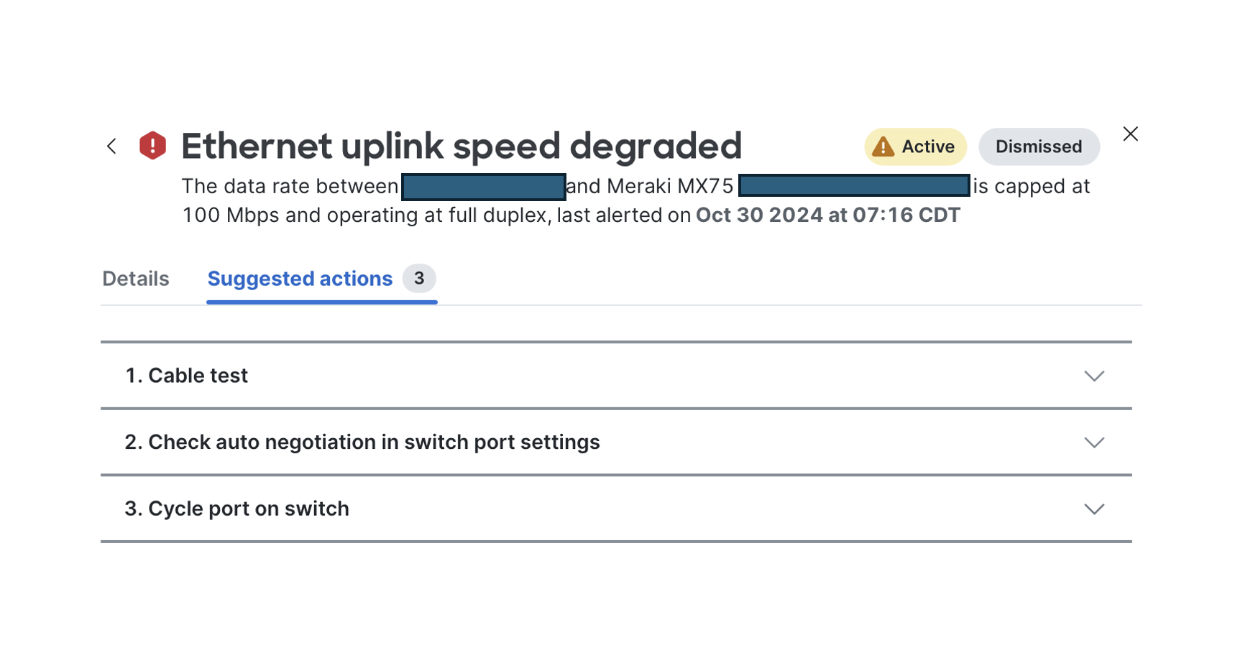Click the red critical alert severity icon
The image size is (1258, 668).
[x=152, y=145]
